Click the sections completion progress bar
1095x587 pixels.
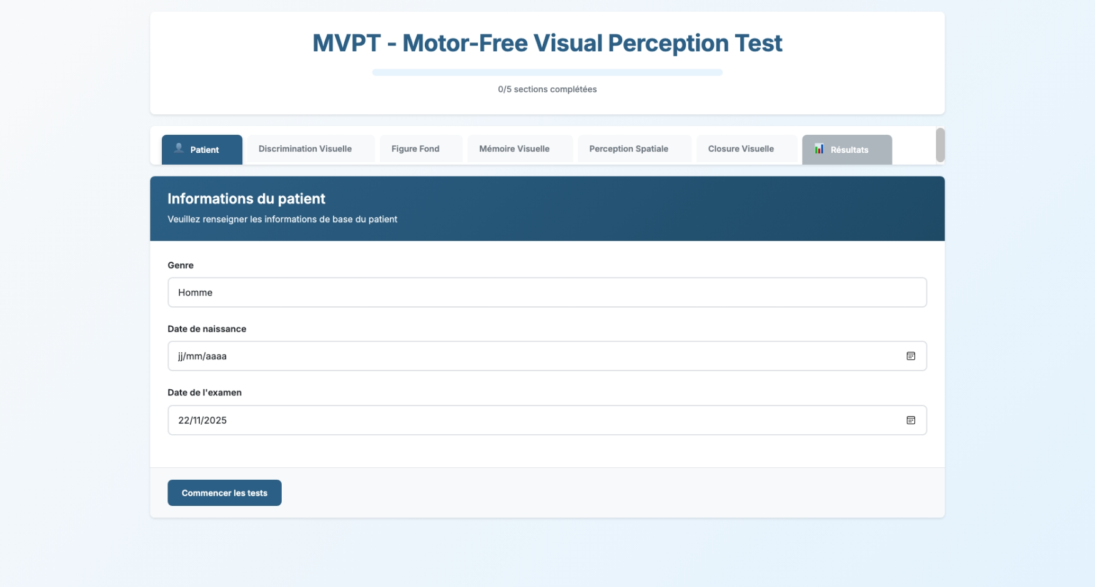547,72
